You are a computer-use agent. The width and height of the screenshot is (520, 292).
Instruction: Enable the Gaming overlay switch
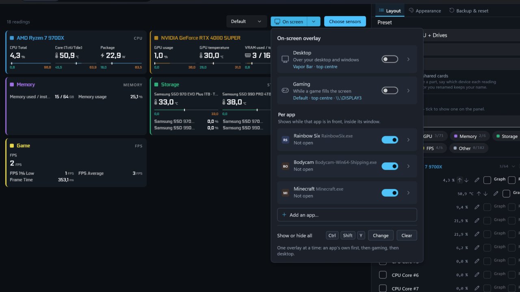click(x=390, y=90)
